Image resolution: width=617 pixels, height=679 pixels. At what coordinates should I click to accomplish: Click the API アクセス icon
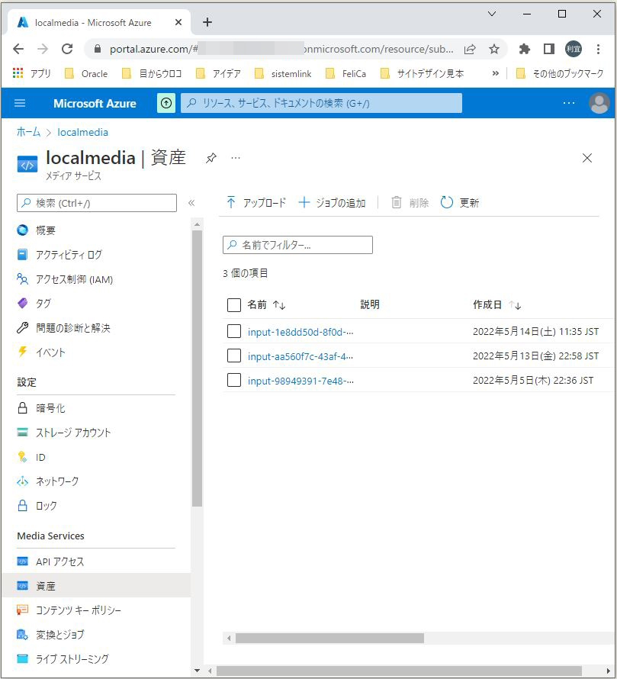[x=23, y=562]
